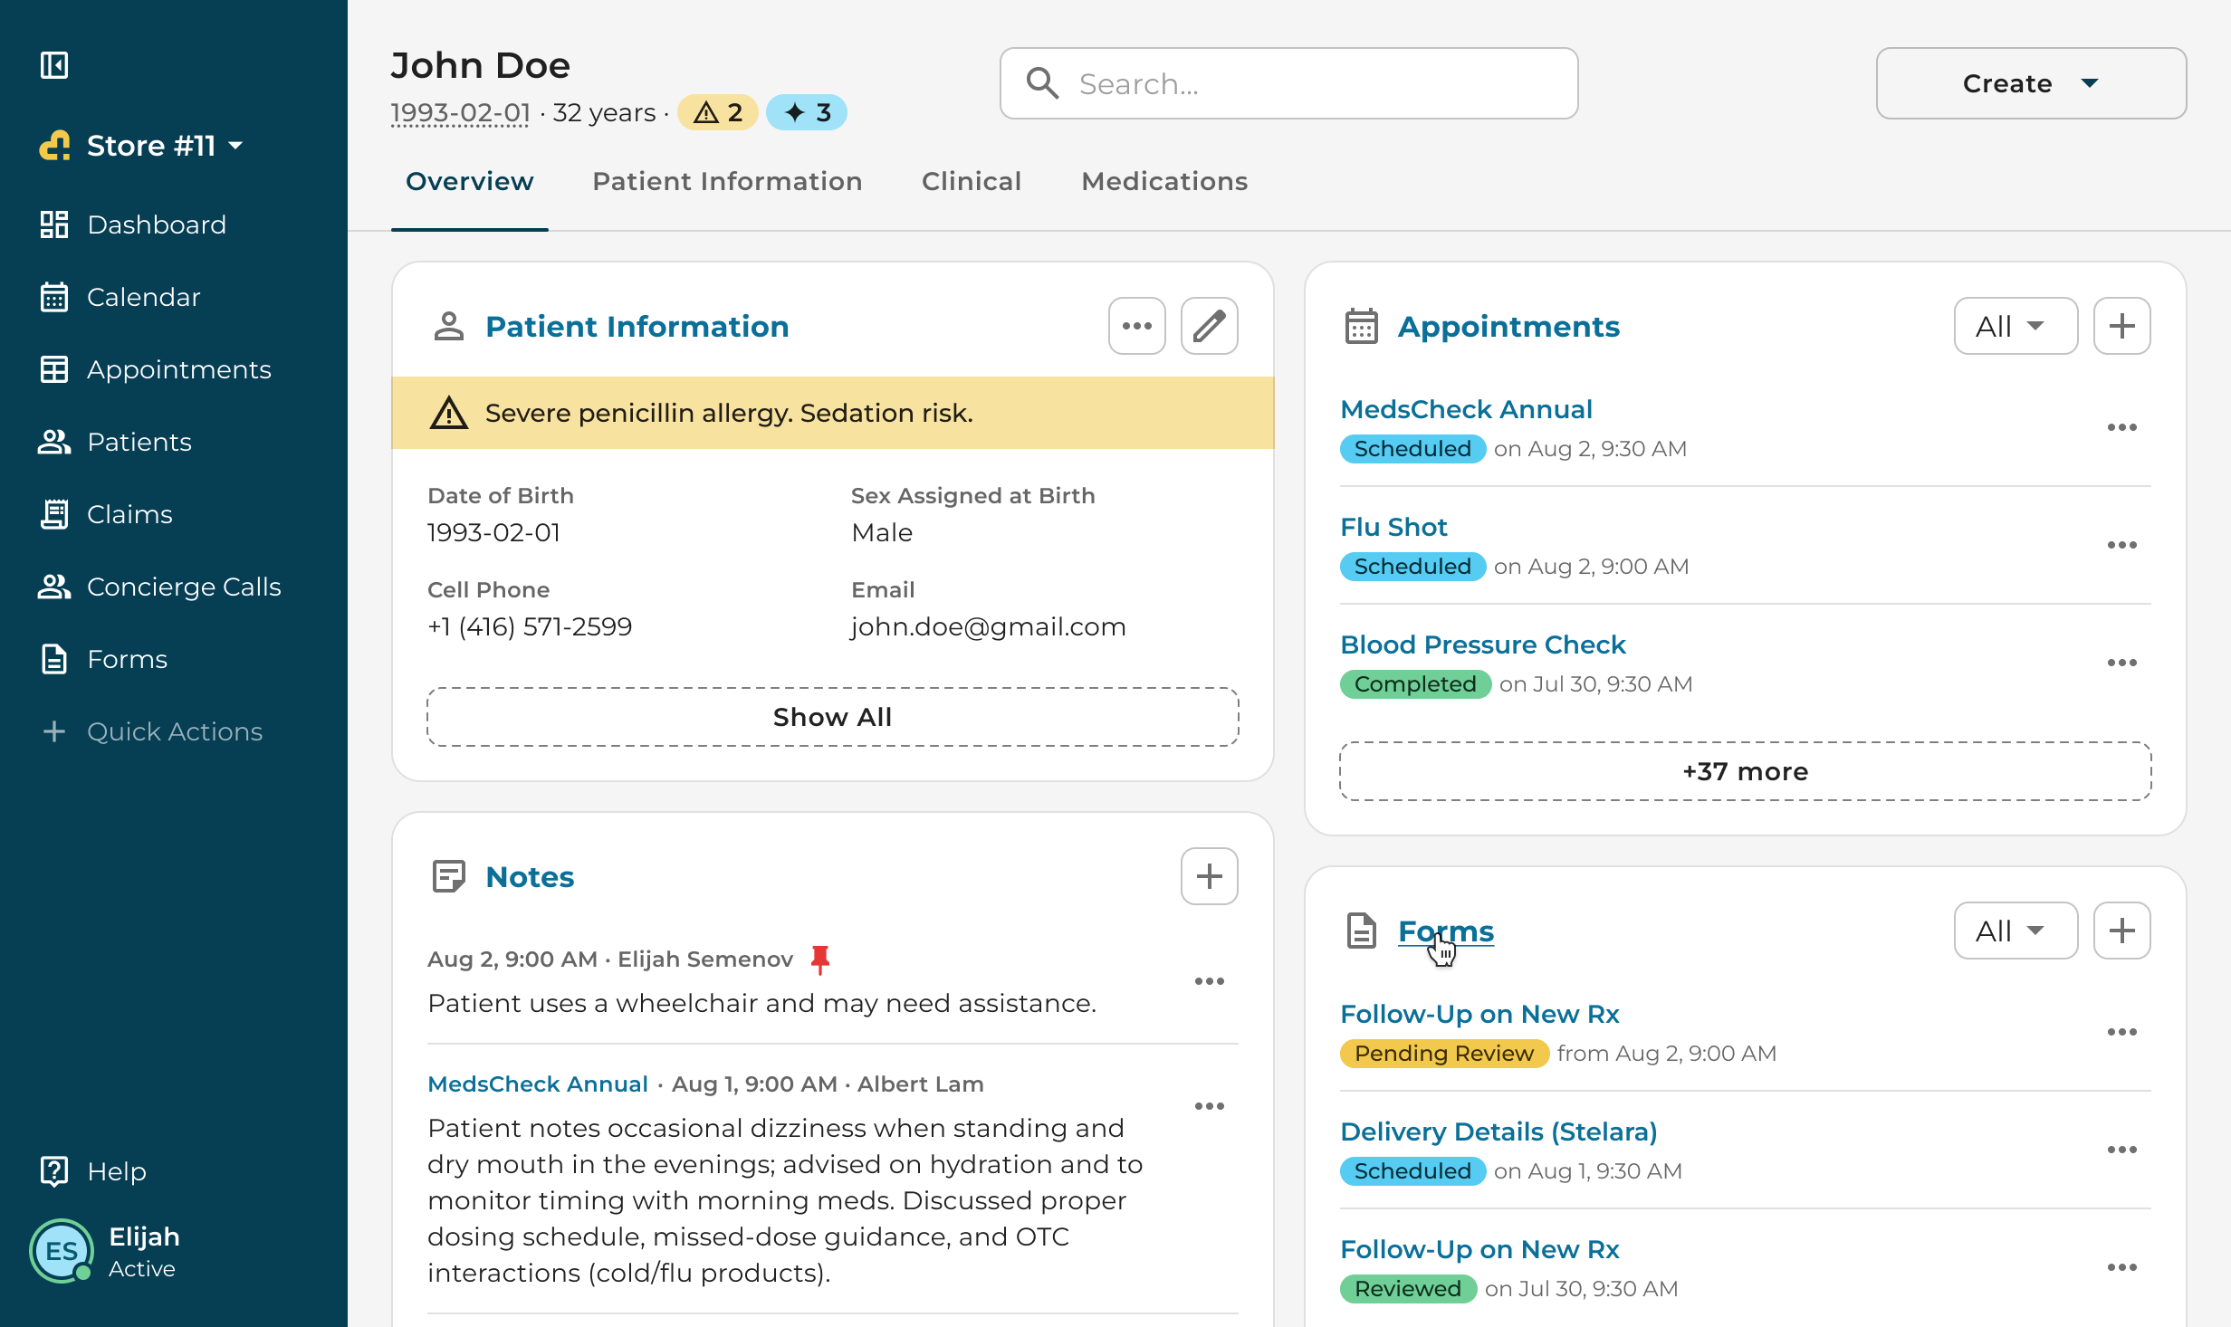The image size is (2231, 1327).
Task: Add a new note with plus icon
Action: [x=1209, y=876]
